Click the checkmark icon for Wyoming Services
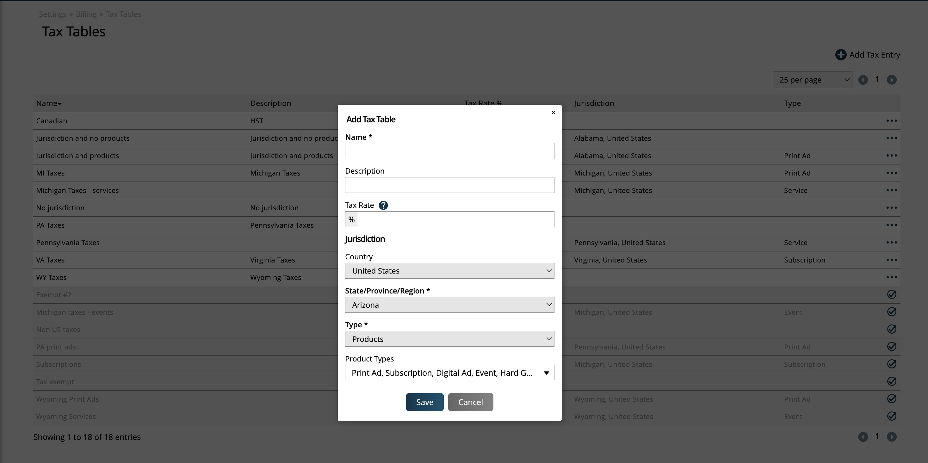Viewport: 928px width, 463px height. click(891, 416)
